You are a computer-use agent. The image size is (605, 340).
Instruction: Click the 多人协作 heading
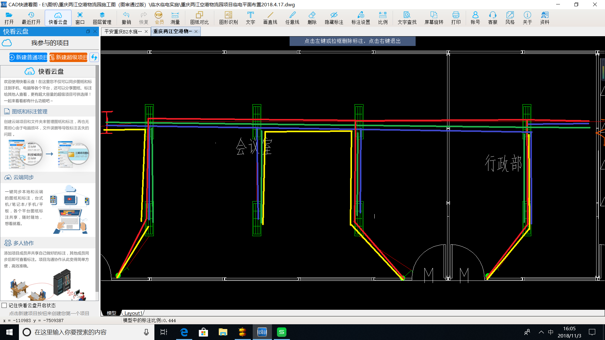(x=23, y=243)
